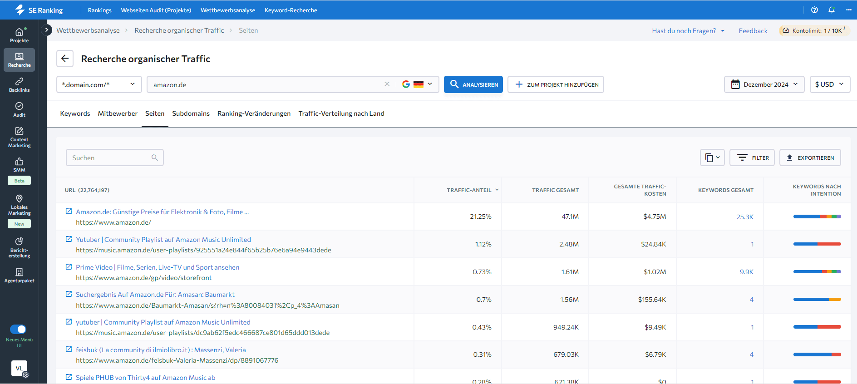Open external link icon for the Spiele PHUB row
The height and width of the screenshot is (384, 857).
coord(69,377)
